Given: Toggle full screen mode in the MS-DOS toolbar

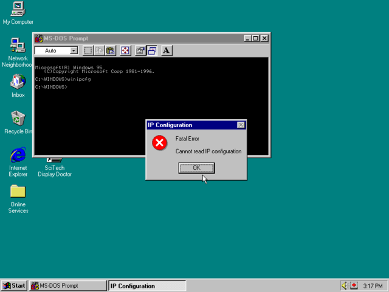Looking at the screenshot, I should (125, 50).
